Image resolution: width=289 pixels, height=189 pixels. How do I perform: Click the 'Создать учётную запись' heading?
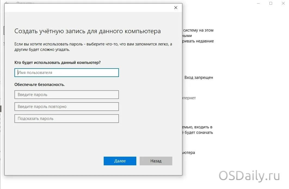point(88,31)
